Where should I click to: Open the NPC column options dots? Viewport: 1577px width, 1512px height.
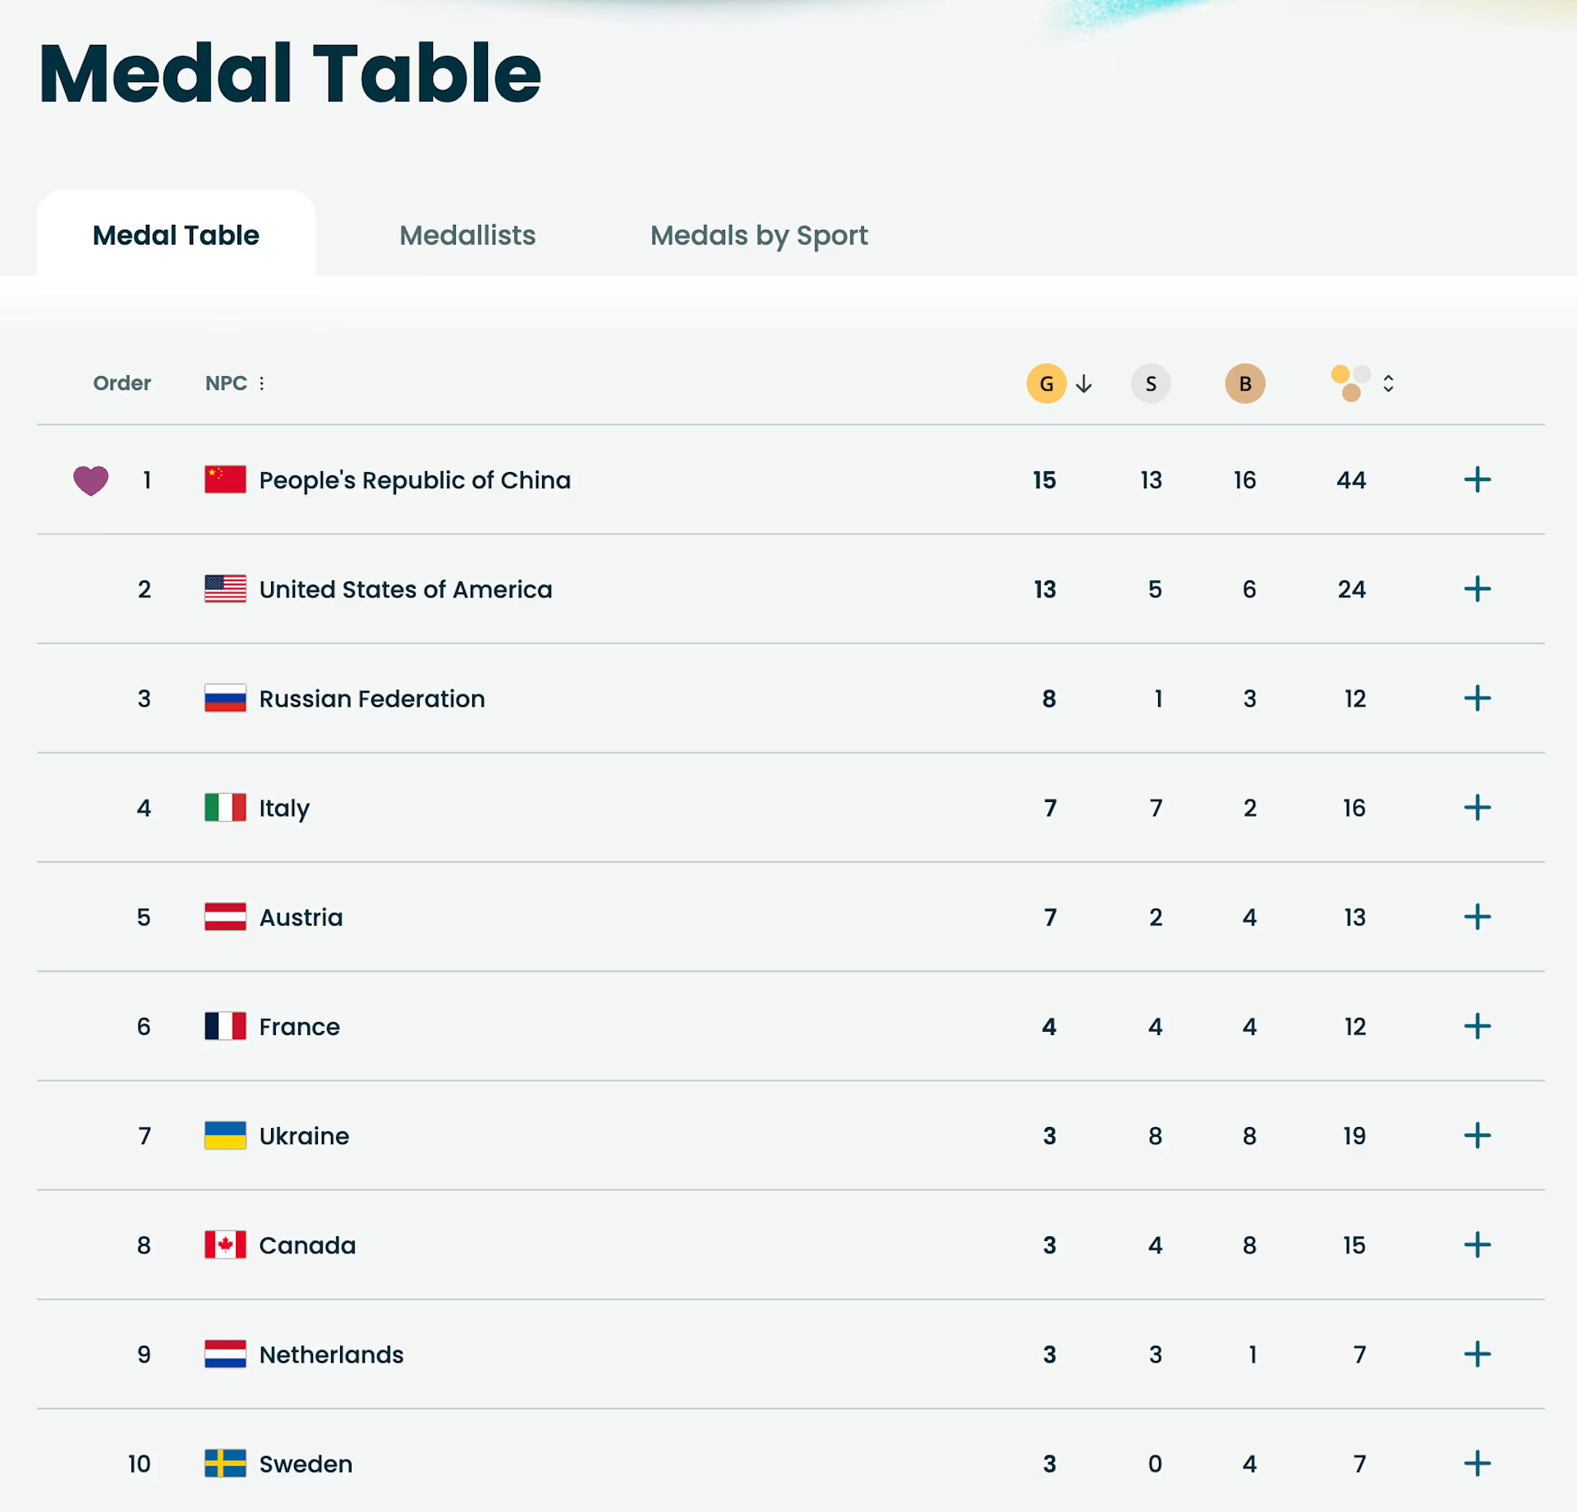(x=262, y=383)
